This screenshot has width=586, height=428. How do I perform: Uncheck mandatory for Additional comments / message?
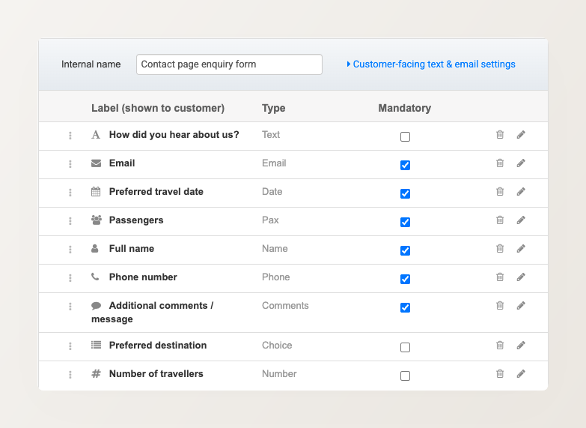pos(405,307)
